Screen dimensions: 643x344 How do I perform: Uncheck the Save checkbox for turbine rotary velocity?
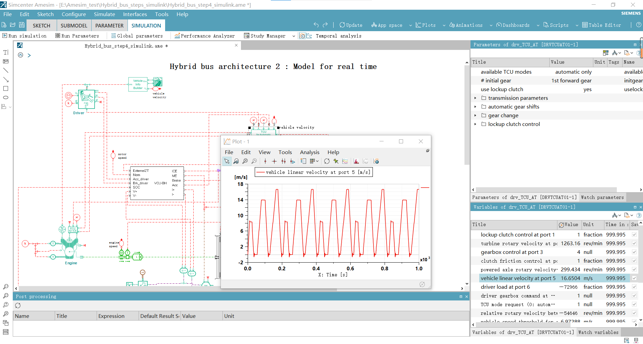tap(634, 243)
